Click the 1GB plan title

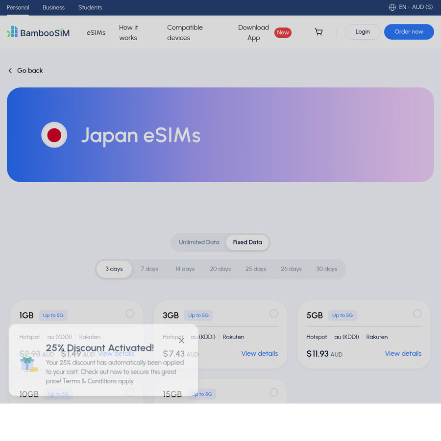(x=26, y=315)
